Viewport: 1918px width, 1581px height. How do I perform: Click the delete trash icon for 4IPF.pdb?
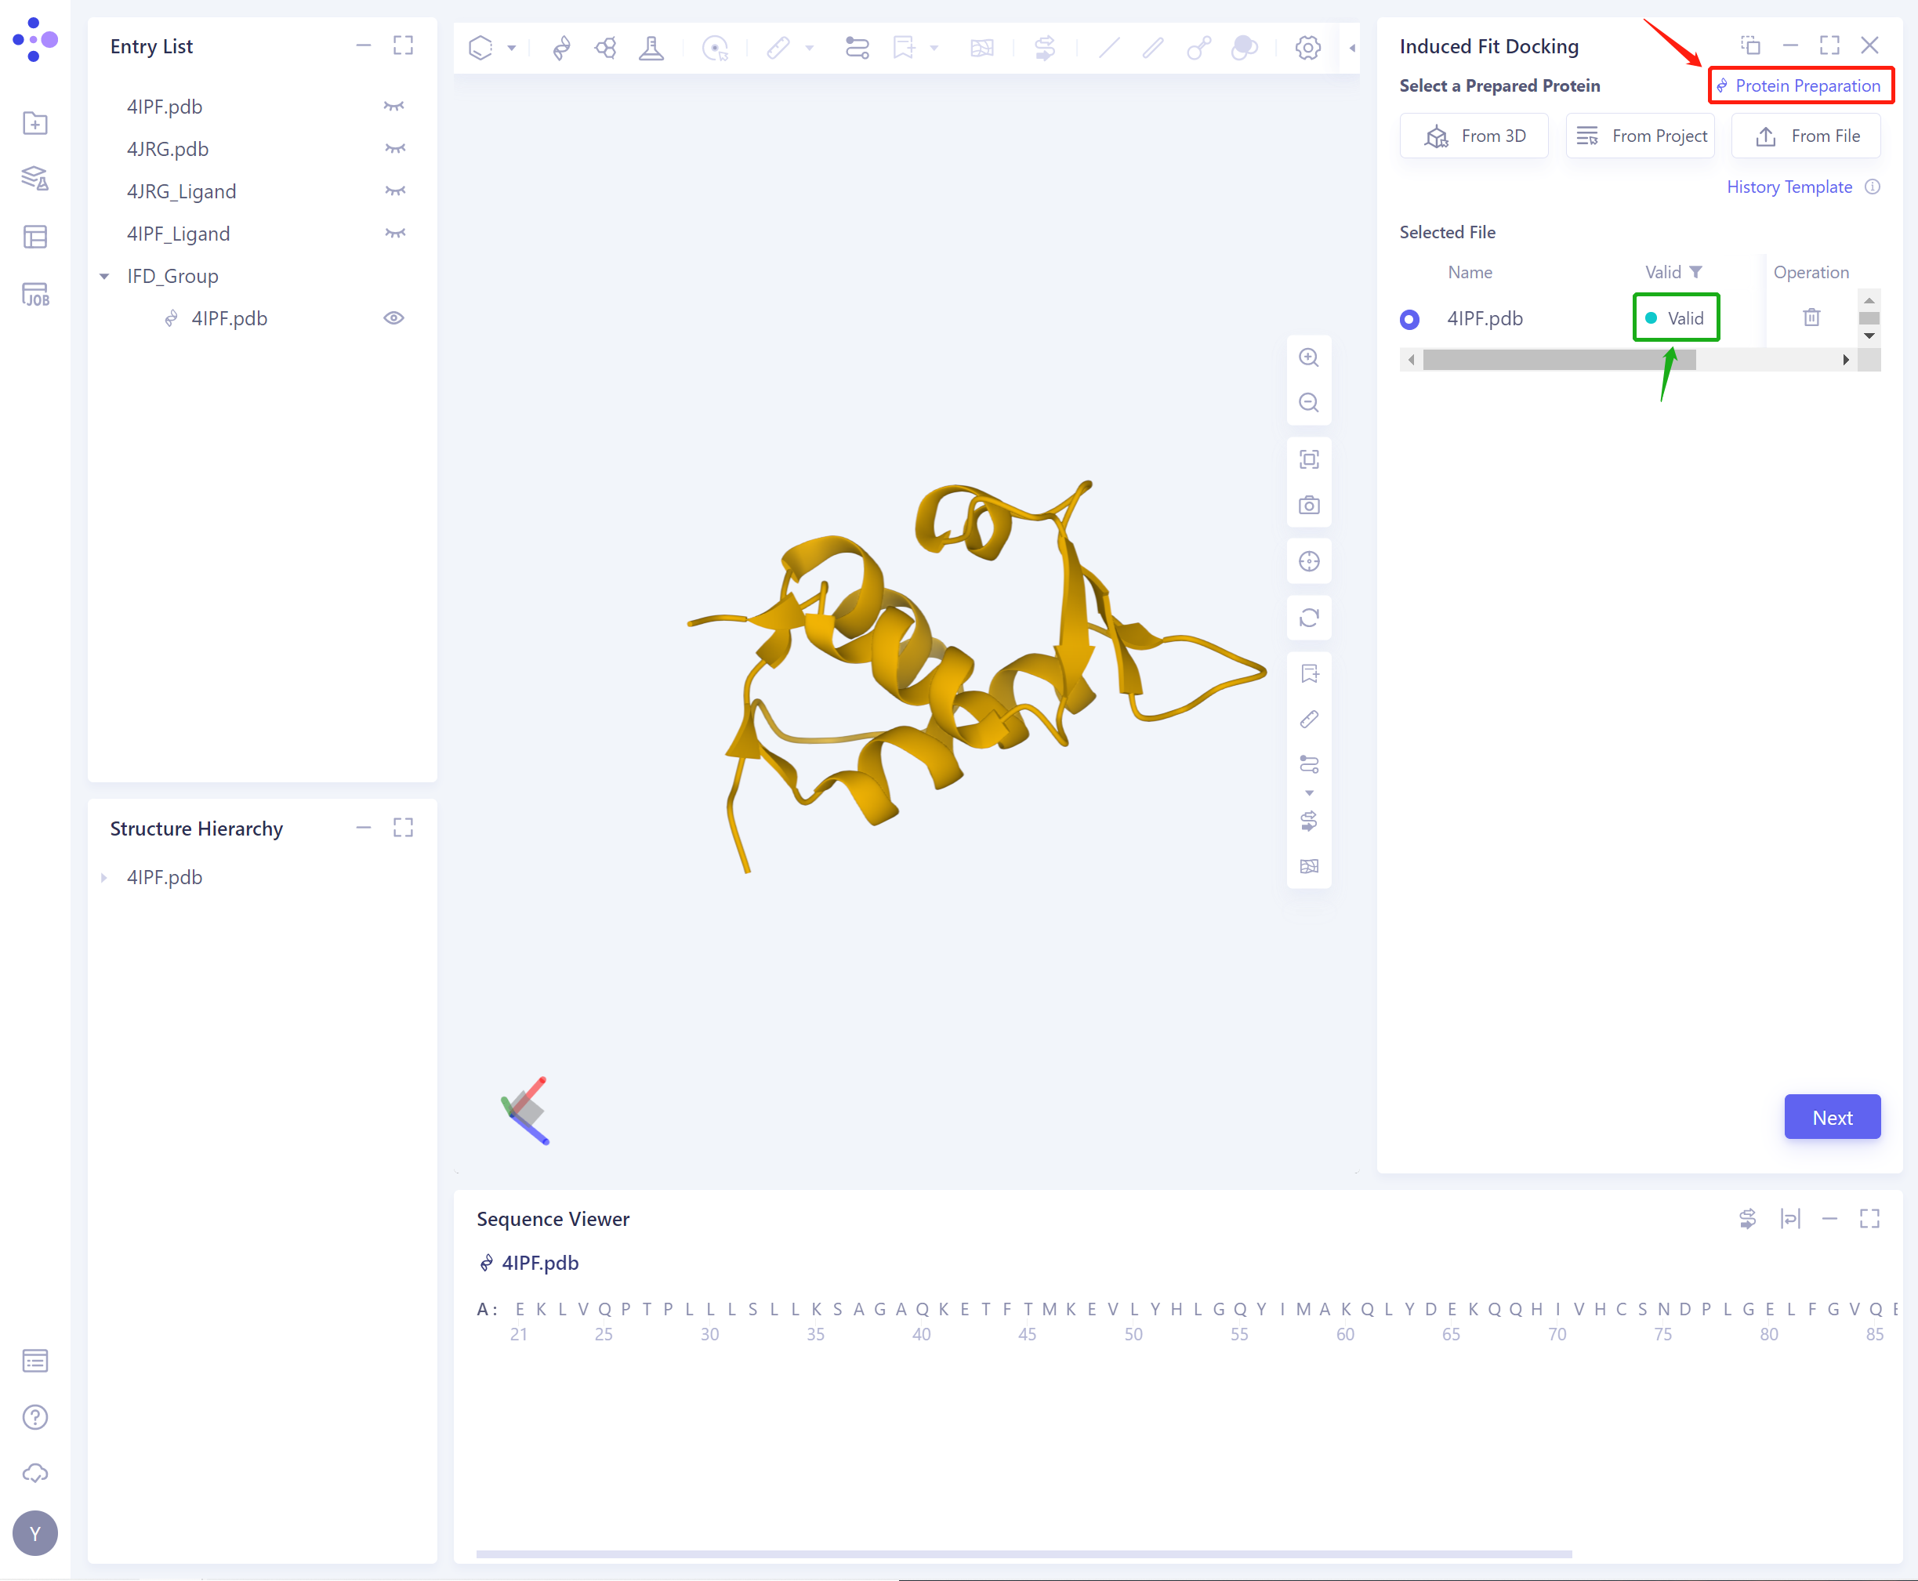pyautogui.click(x=1811, y=317)
